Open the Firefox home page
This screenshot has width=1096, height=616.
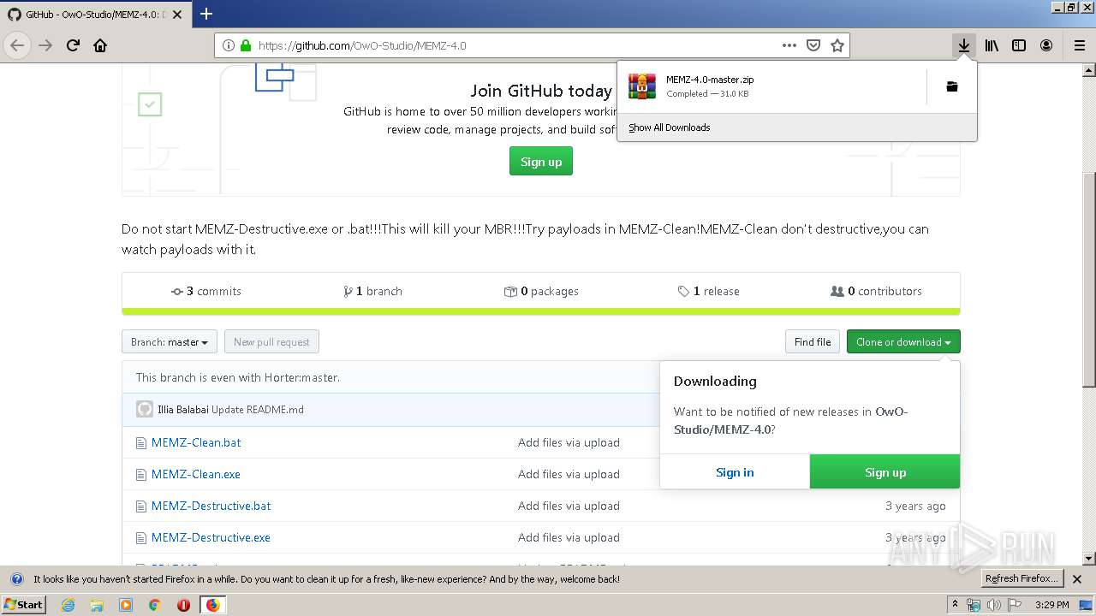(x=100, y=45)
